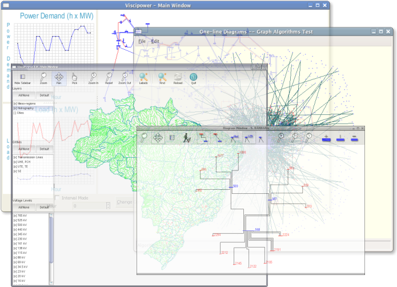Click the Reload icon
Viewport: 397px width, 287px height.
[x=178, y=78]
